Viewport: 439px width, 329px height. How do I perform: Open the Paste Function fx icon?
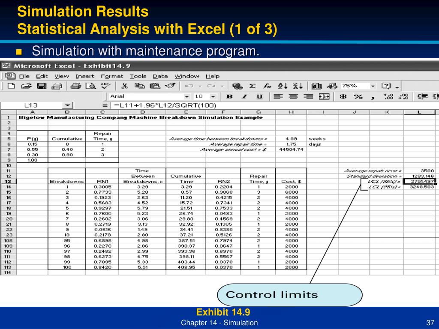[268, 86]
